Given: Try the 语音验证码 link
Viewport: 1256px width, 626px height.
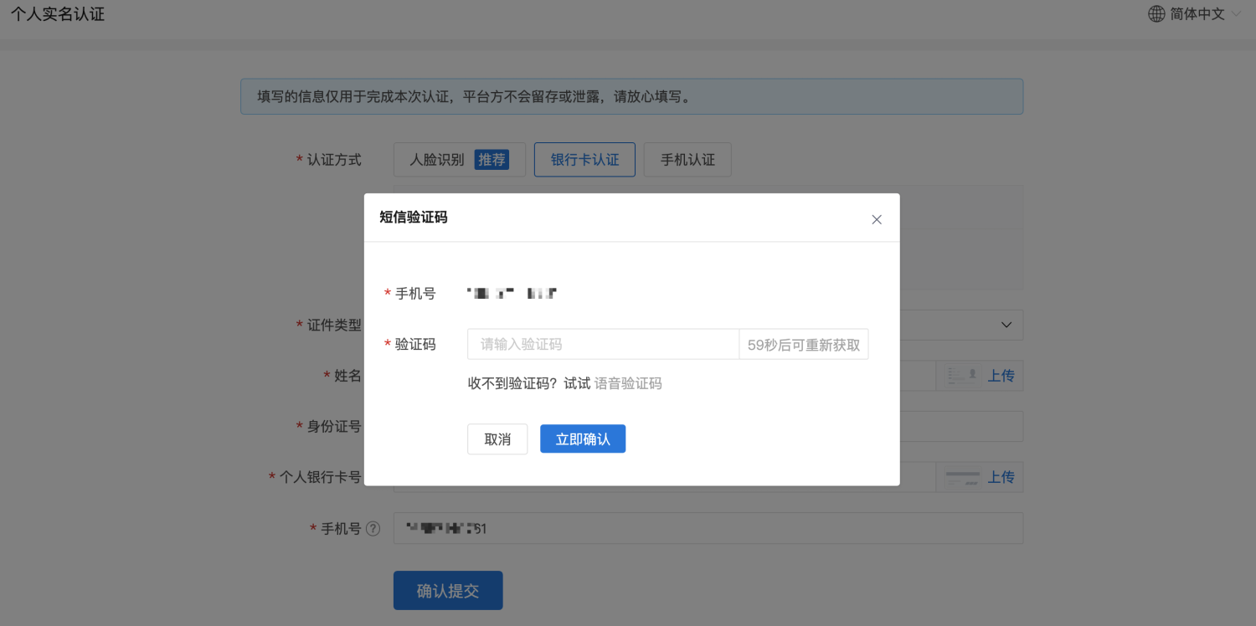Looking at the screenshot, I should point(628,383).
